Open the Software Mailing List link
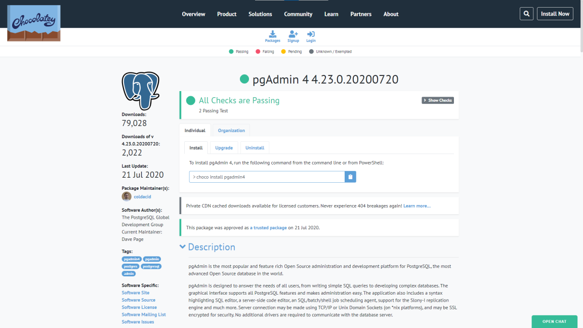 [x=144, y=314]
